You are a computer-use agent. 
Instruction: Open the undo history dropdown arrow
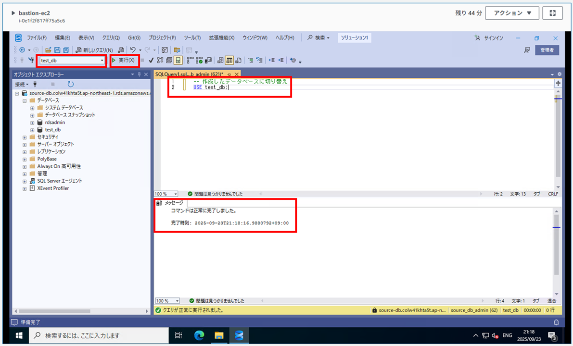point(140,50)
